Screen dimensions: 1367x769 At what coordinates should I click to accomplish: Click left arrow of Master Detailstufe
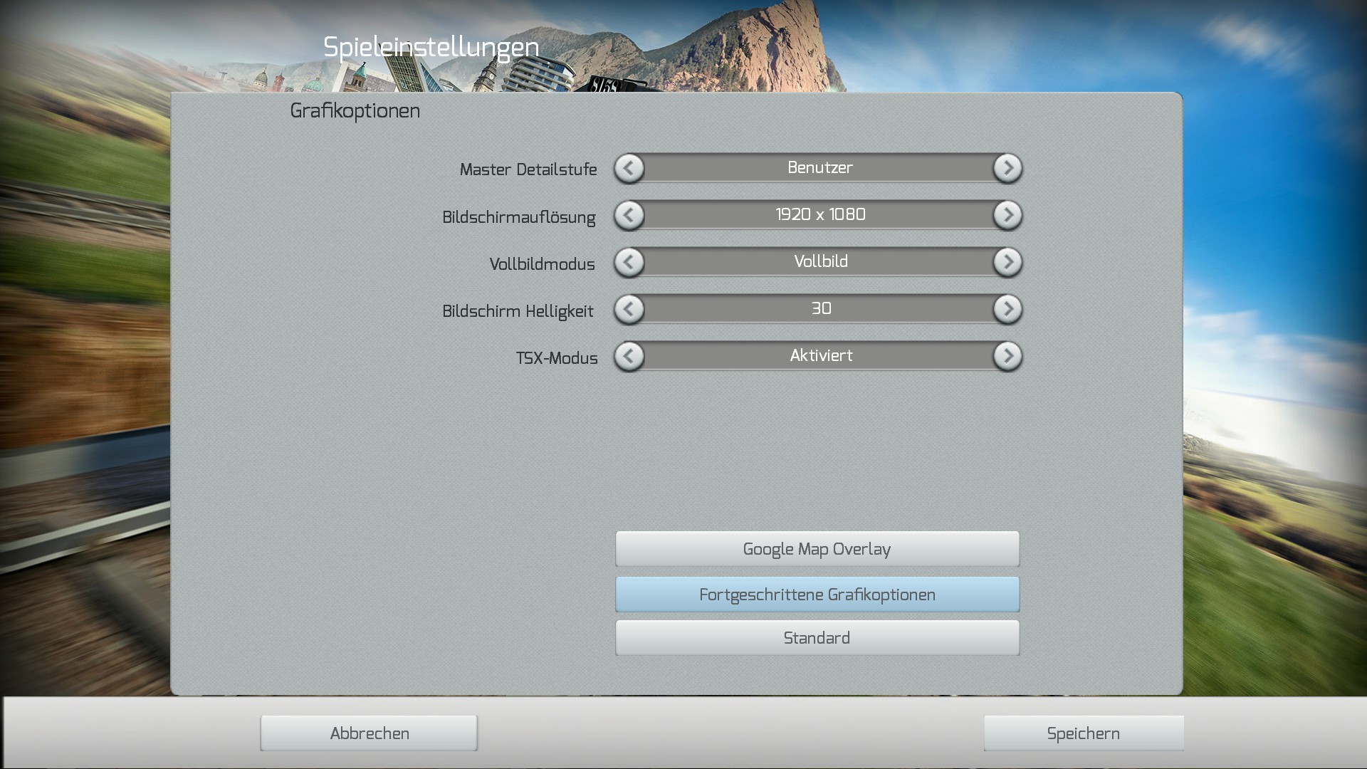click(x=629, y=169)
